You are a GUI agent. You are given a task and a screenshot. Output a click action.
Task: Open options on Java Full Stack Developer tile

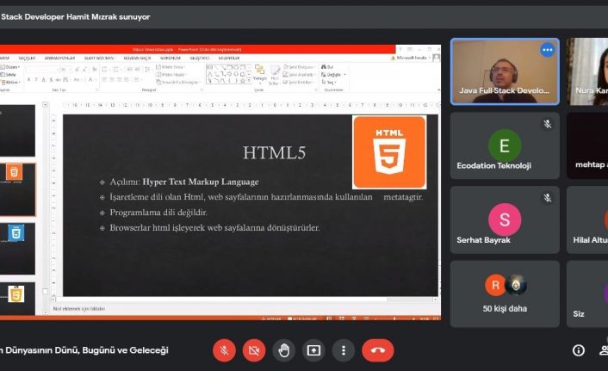point(547,51)
